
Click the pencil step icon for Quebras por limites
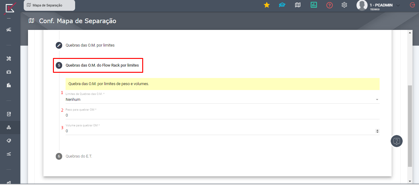click(59, 45)
